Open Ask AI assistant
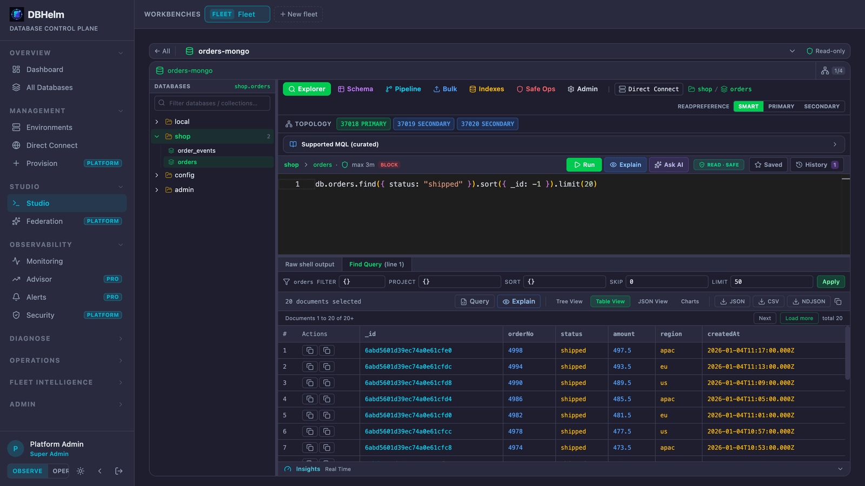865x486 pixels. 669,165
